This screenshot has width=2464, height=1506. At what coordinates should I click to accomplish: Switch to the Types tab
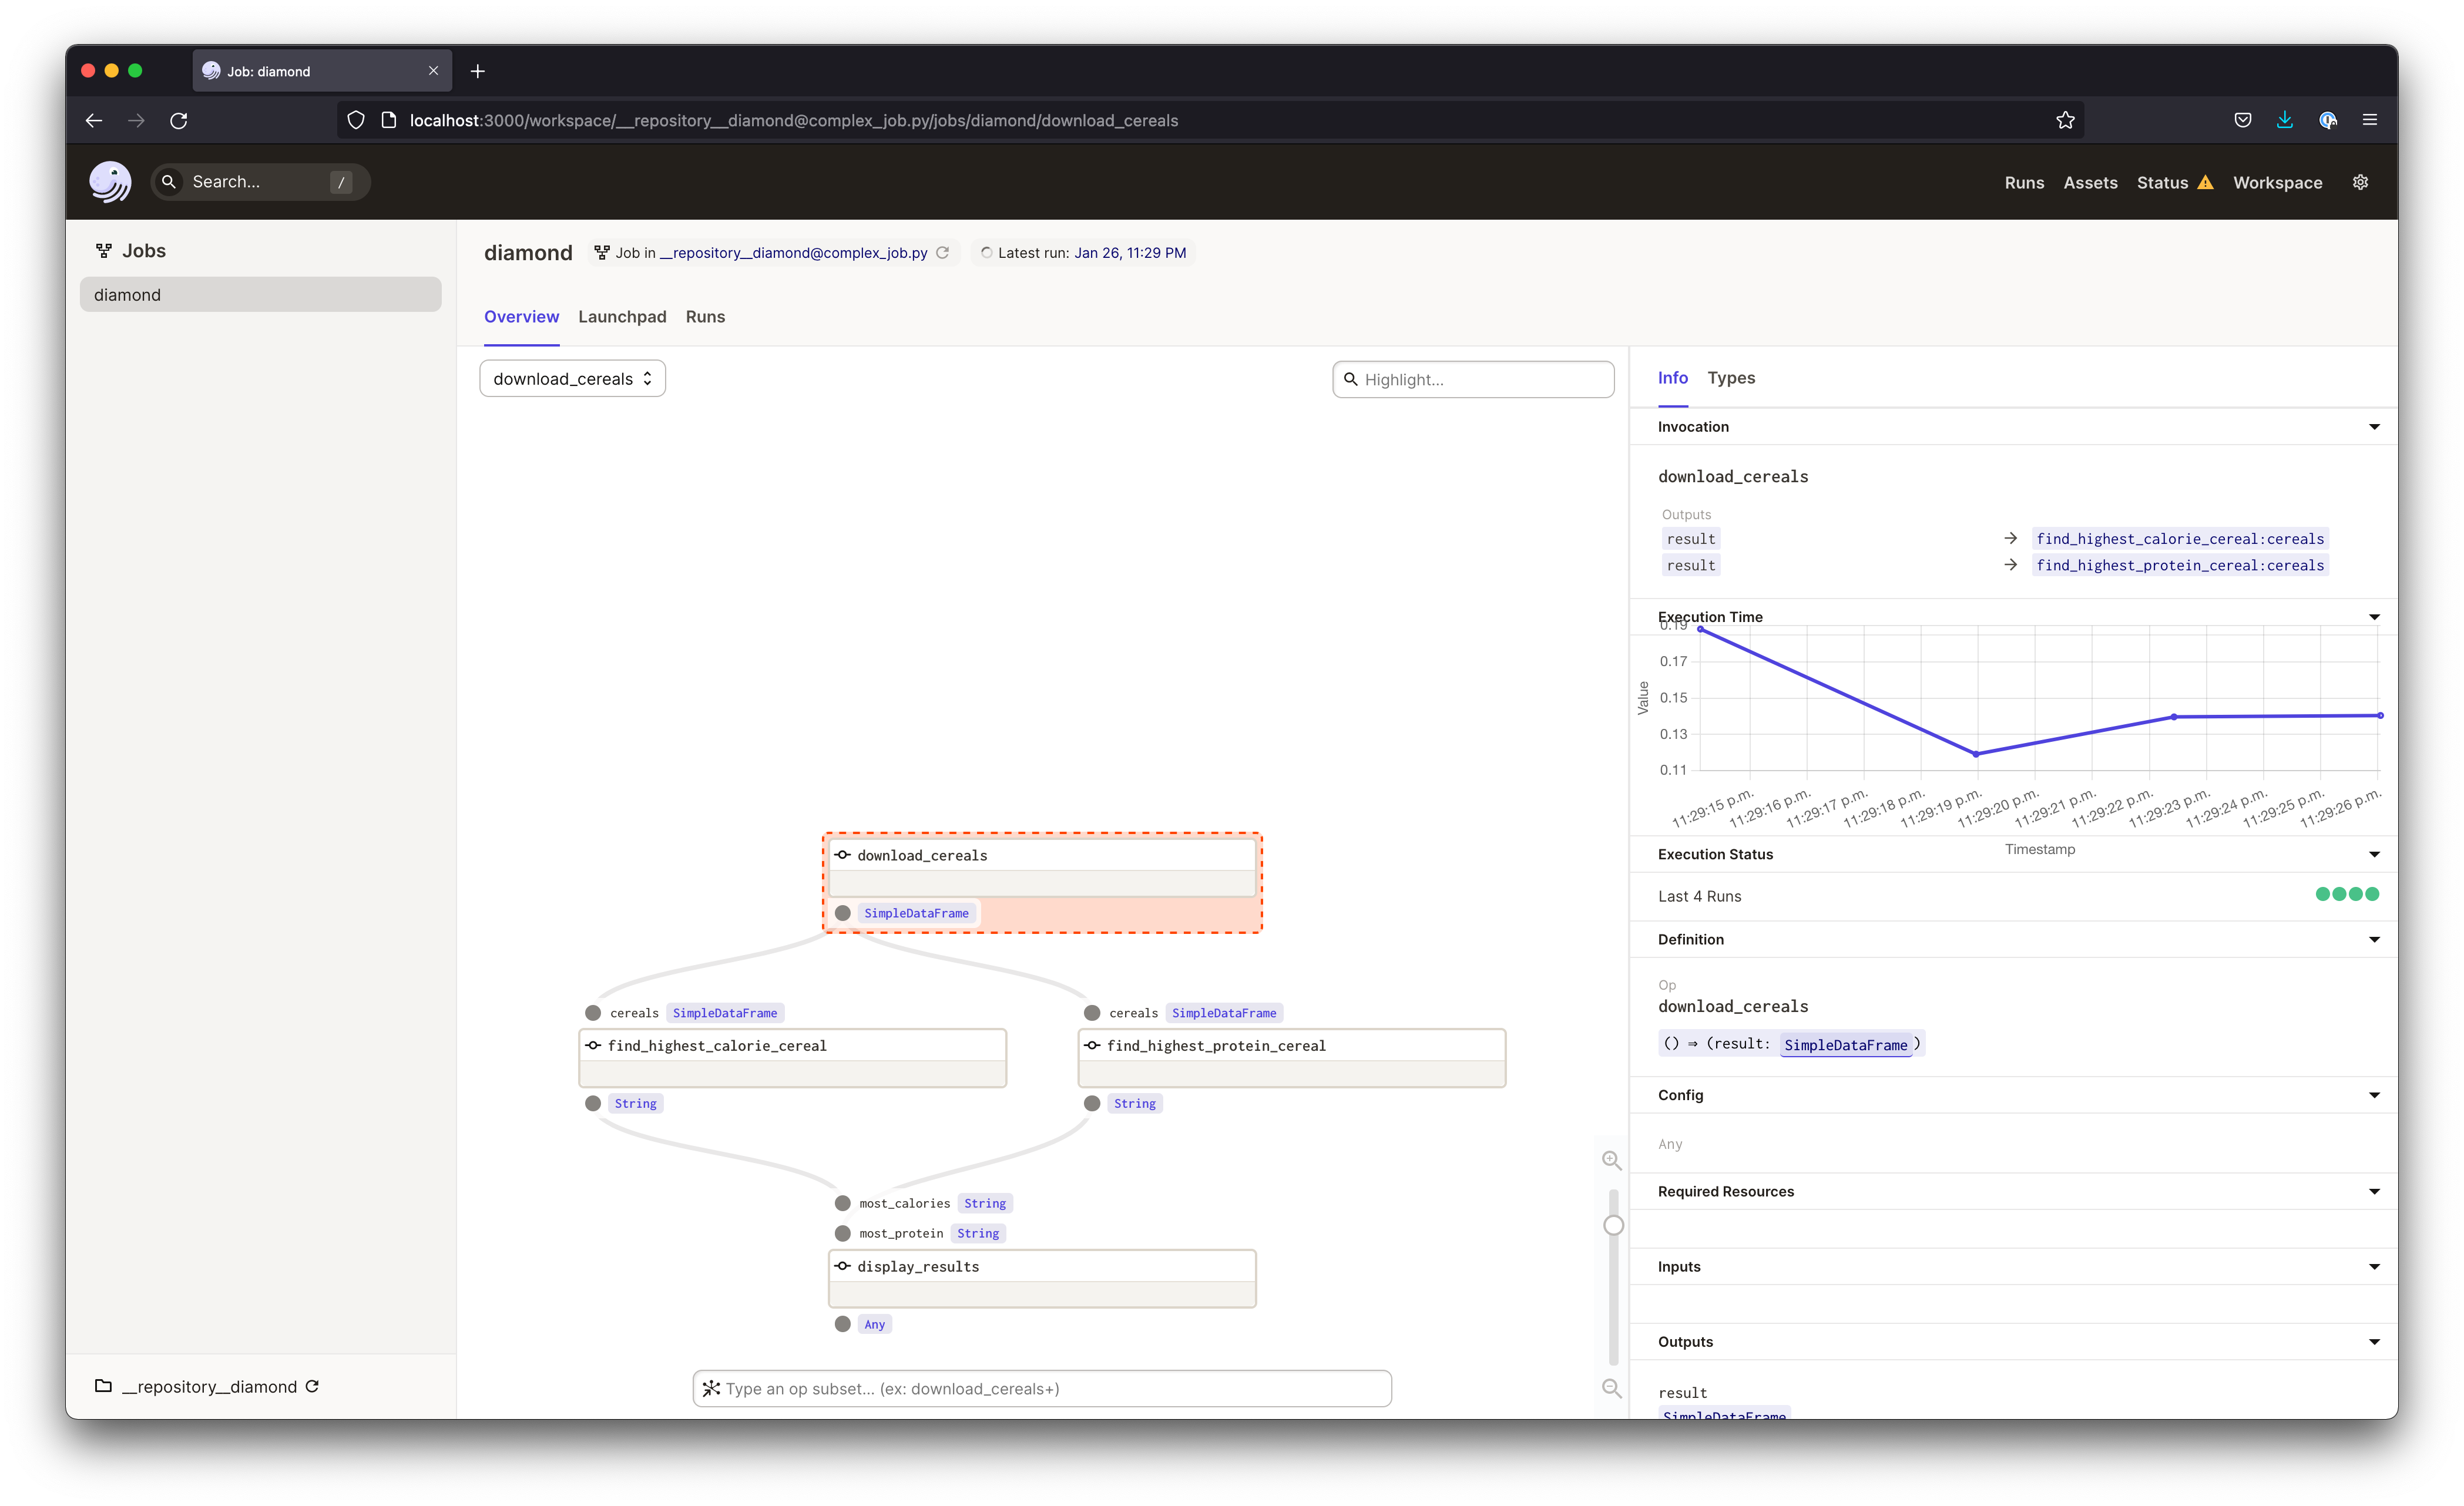[x=1731, y=378]
